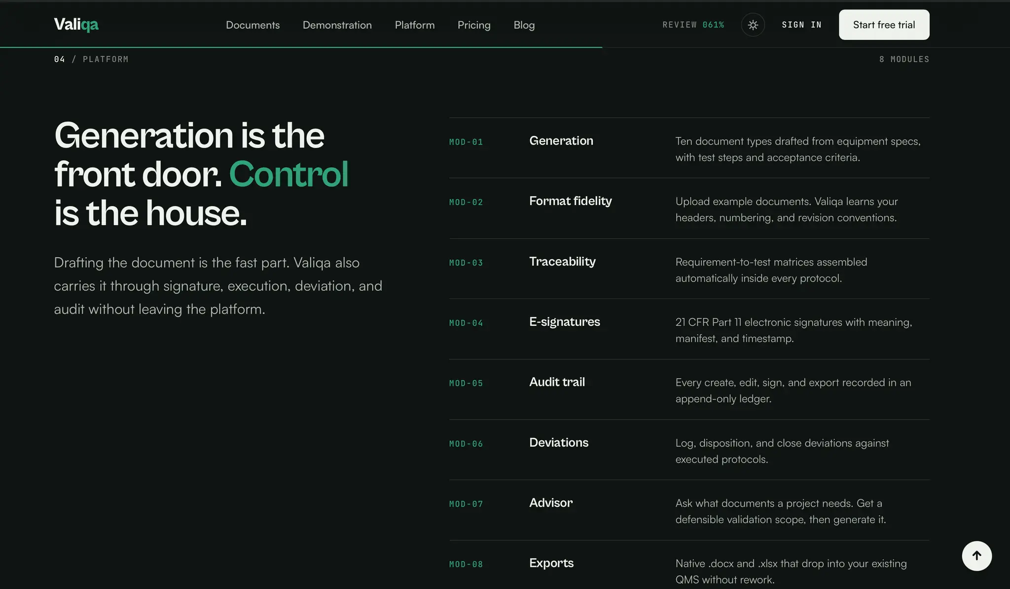Viewport: 1010px width, 589px height.
Task: Click description 'Requirement-to-test matrices assembled'
Action: 771,270
